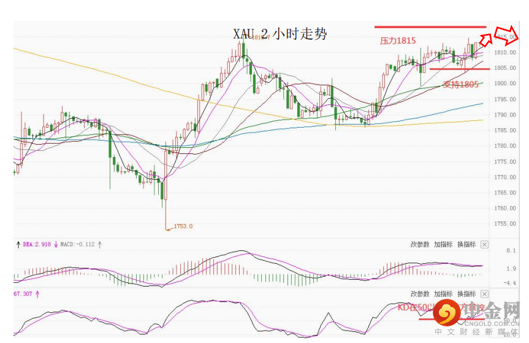Image resolution: width=529 pixels, height=343 pixels.
Task: Click 改参数 in the MACD panel
Action: click(x=420, y=244)
